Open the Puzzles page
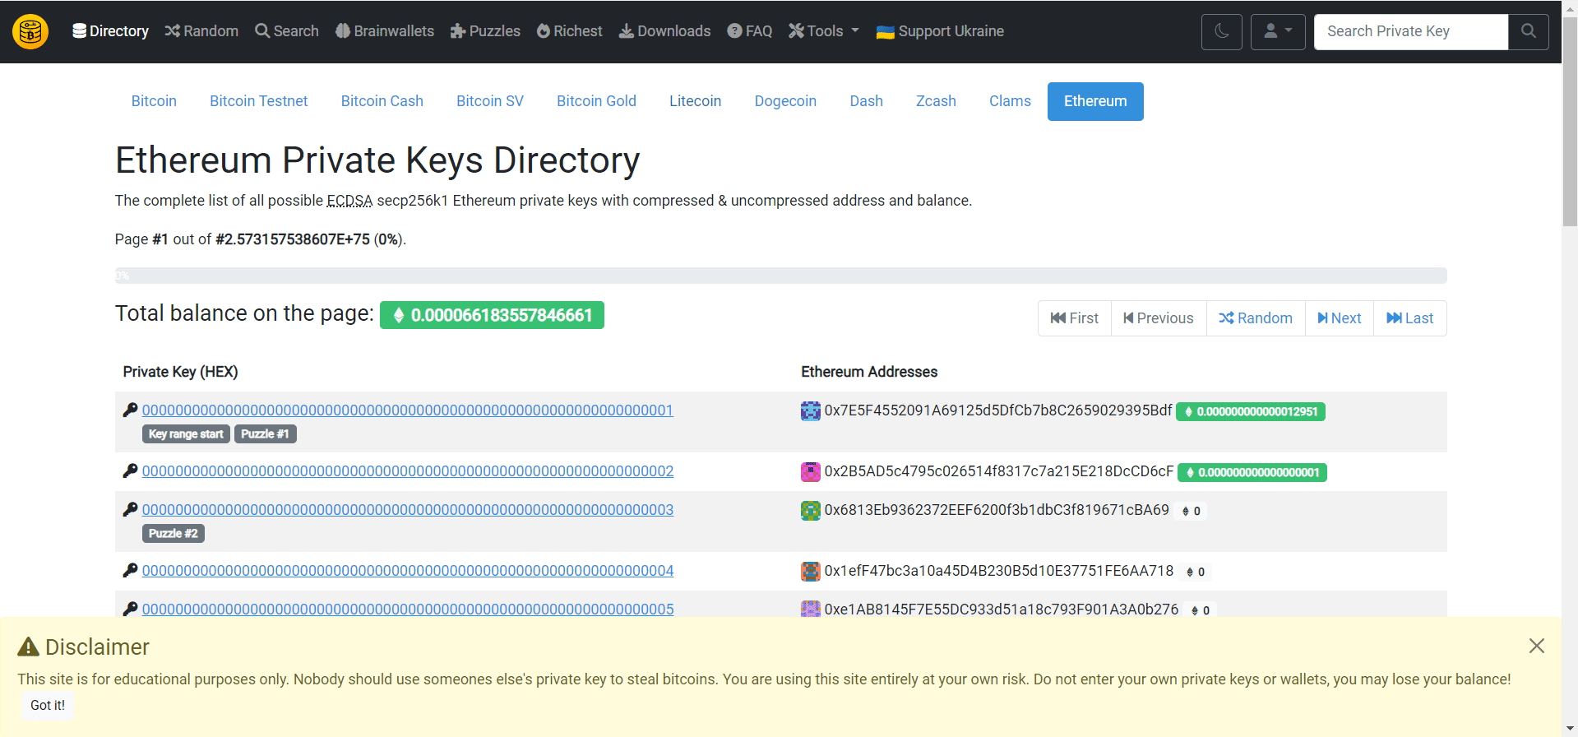The image size is (1578, 737). pyautogui.click(x=485, y=31)
